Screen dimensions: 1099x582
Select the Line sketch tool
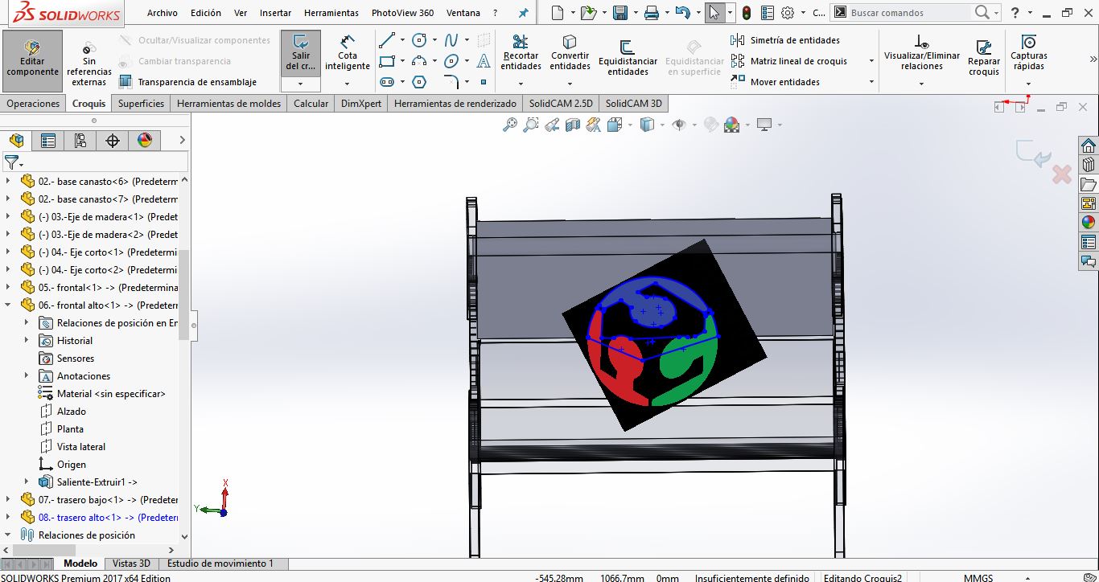387,40
